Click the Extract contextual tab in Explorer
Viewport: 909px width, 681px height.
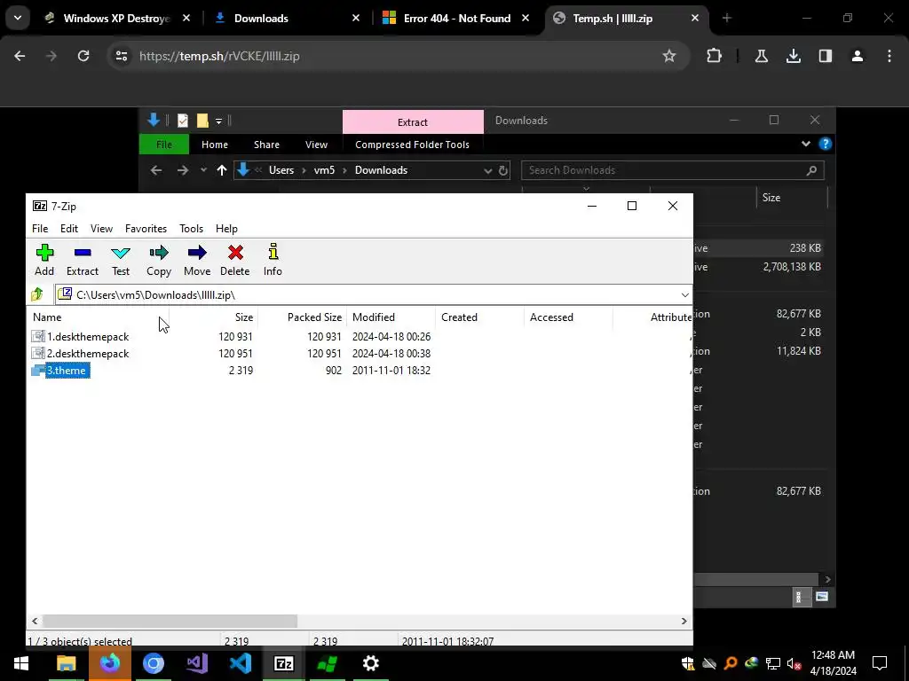413,121
